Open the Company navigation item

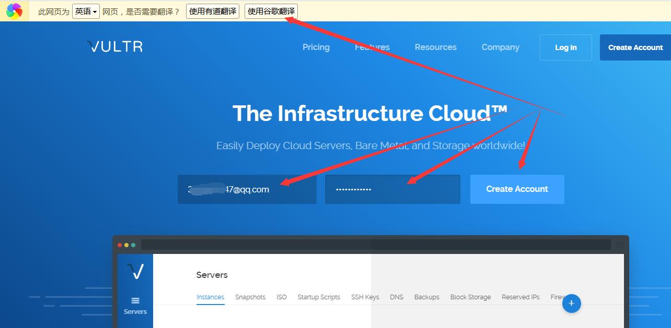click(x=500, y=47)
